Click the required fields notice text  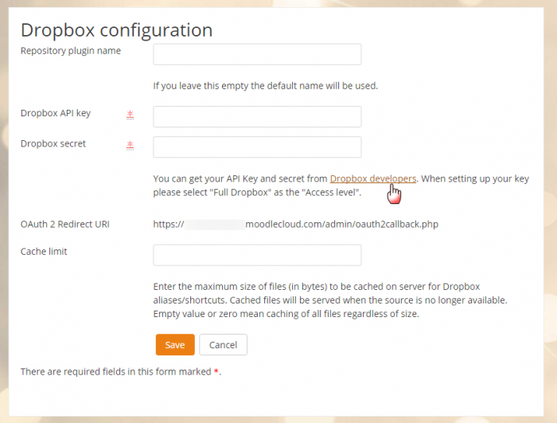coord(115,372)
